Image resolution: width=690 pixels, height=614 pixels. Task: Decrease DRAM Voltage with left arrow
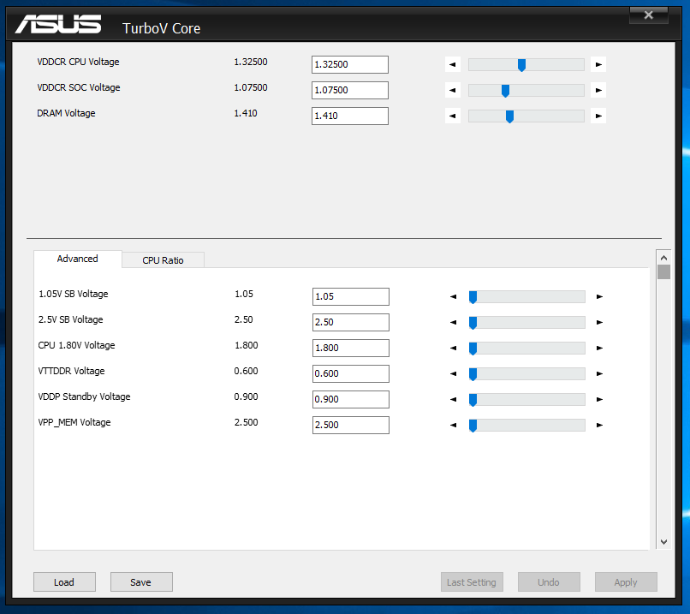(x=452, y=116)
